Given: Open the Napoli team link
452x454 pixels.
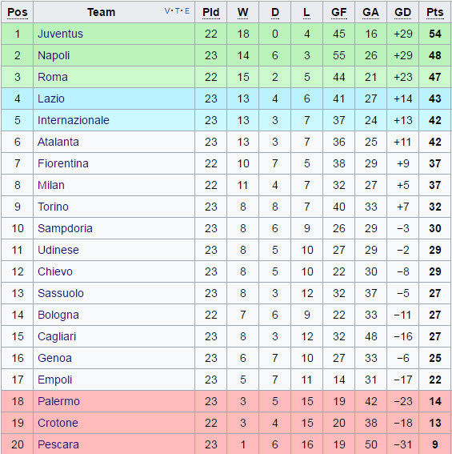Looking at the screenshot, I should tap(54, 55).
